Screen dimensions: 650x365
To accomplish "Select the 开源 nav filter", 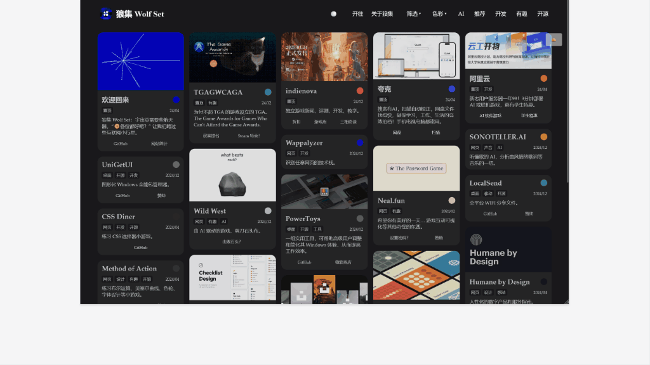I will tap(543, 14).
